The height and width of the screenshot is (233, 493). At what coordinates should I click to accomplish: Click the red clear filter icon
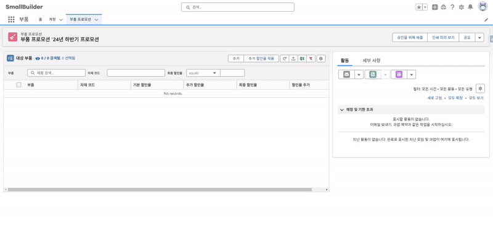point(311,58)
